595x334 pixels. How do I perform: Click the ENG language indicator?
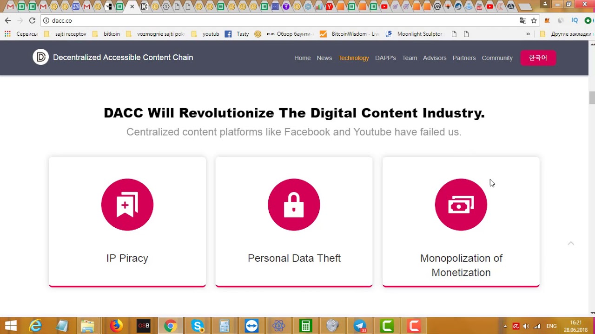tap(551, 326)
